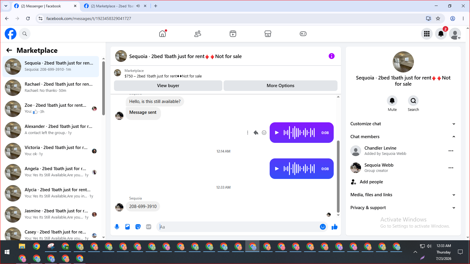Open the emoji picker in message box
470x264 pixels.
[323, 227]
